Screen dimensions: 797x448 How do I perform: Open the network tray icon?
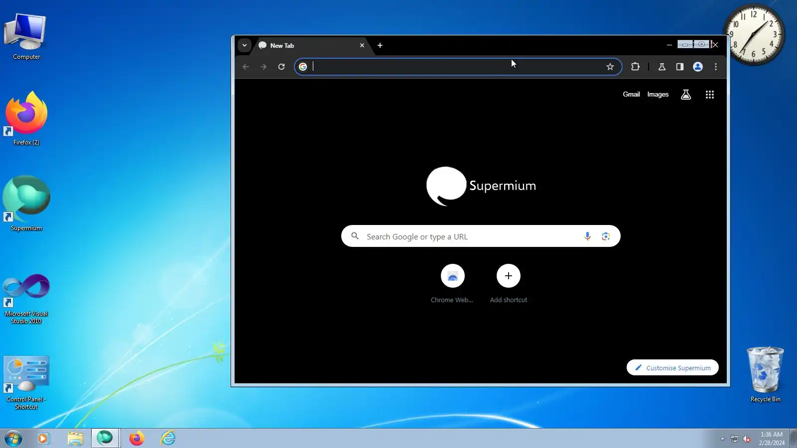[734, 439]
